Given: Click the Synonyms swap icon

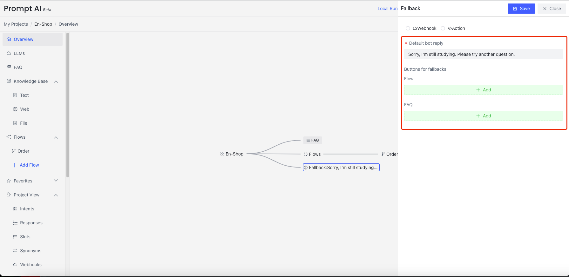Looking at the screenshot, I should 15,251.
